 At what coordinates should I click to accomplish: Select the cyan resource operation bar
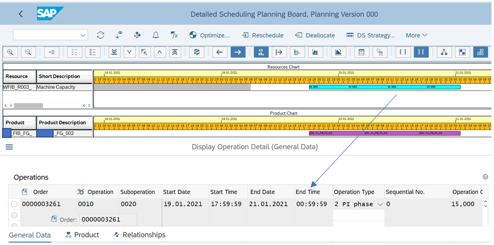point(385,87)
